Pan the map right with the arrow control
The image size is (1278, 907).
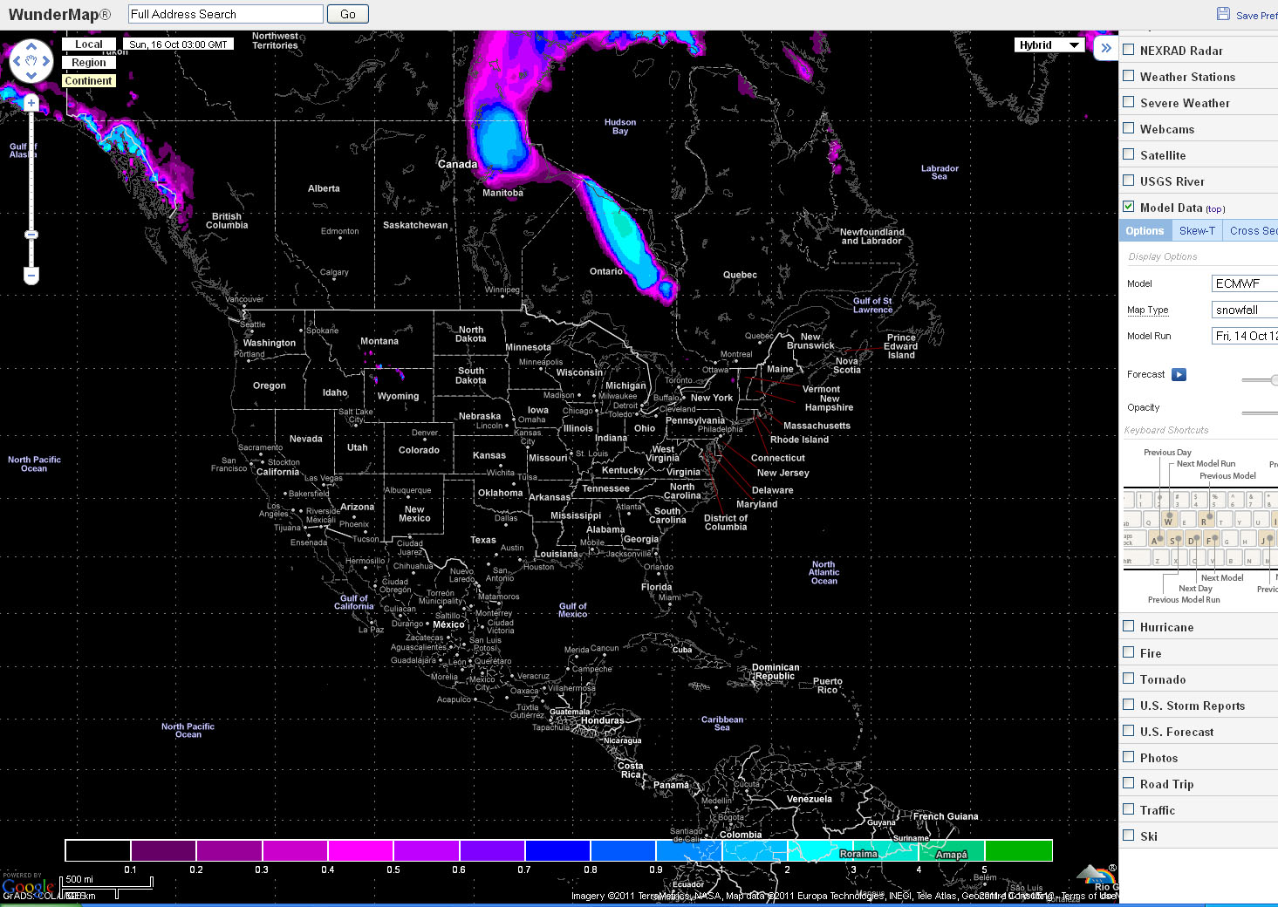(x=47, y=61)
